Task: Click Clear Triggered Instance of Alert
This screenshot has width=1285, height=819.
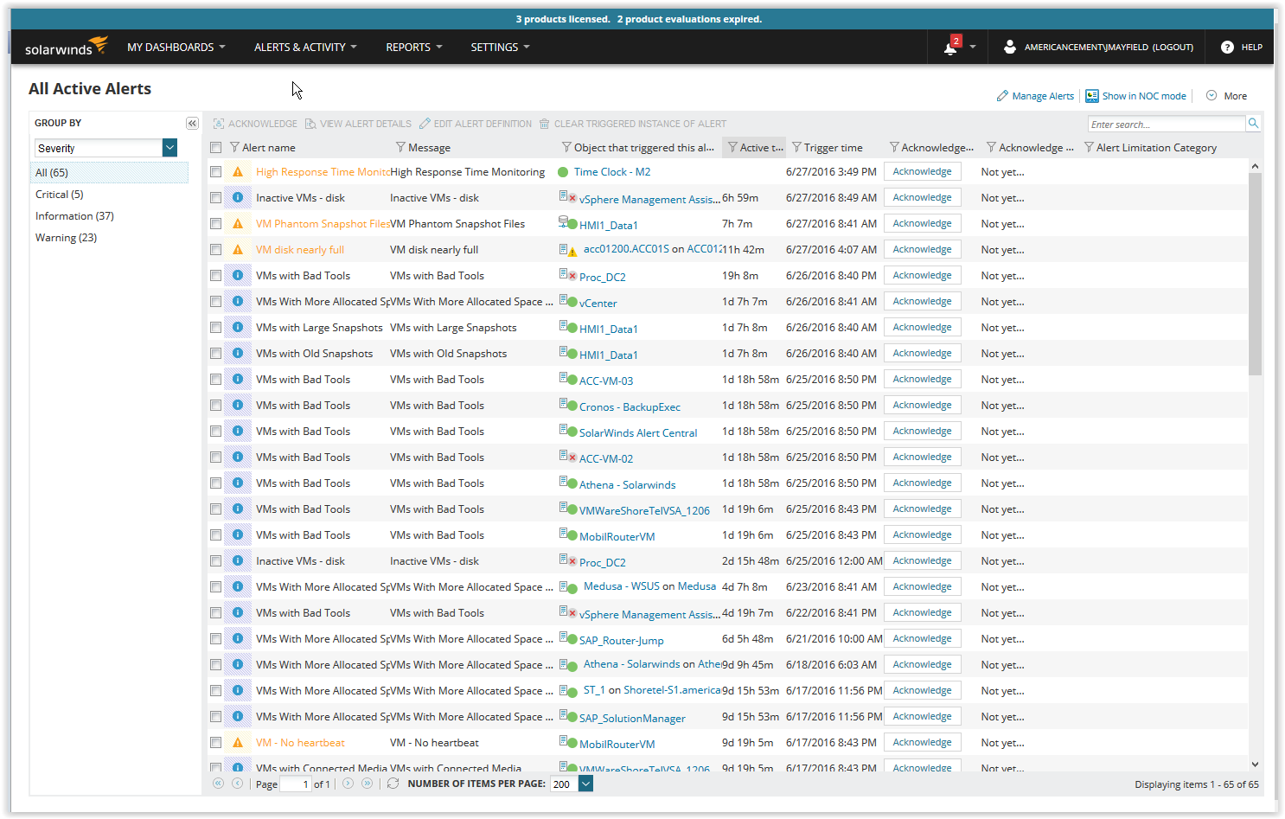Action: 633,124
